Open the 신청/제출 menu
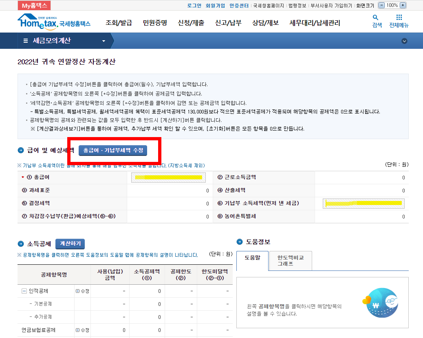This screenshot has height=338, width=423. [x=191, y=23]
